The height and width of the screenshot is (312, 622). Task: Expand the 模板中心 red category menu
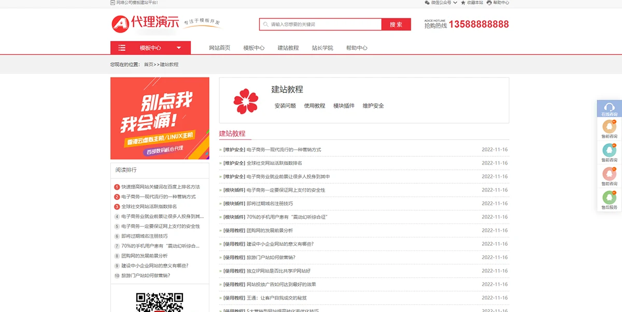pos(150,48)
